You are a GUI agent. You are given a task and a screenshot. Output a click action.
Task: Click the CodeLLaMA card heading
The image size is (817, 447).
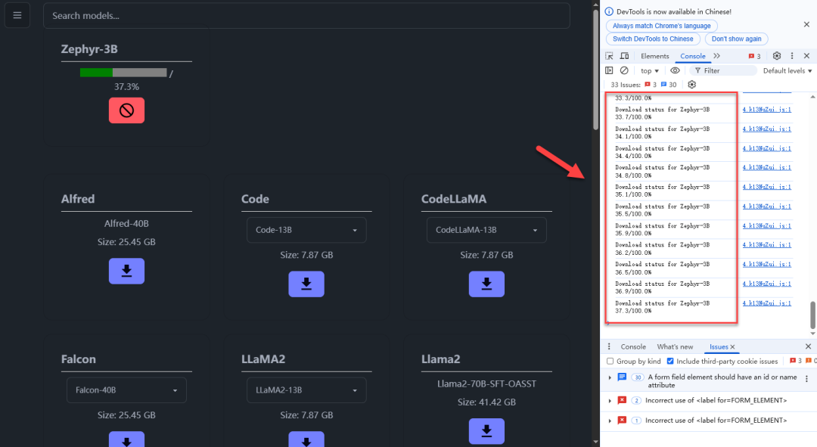[x=454, y=199]
